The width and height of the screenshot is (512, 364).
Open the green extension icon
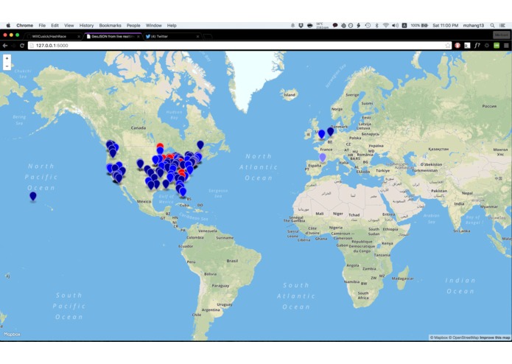pos(497,46)
